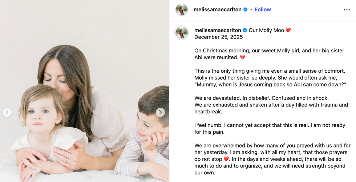356x182 pixels.
Task: Open melissamaecarlton username link in the caption
Action: tap(218, 30)
